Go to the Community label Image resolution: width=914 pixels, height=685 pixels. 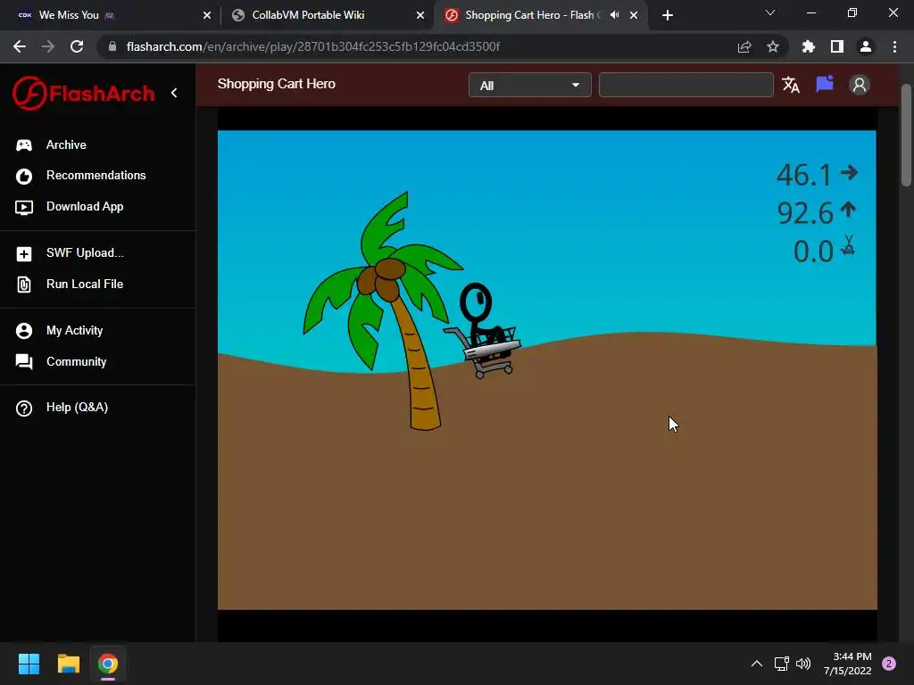77,361
